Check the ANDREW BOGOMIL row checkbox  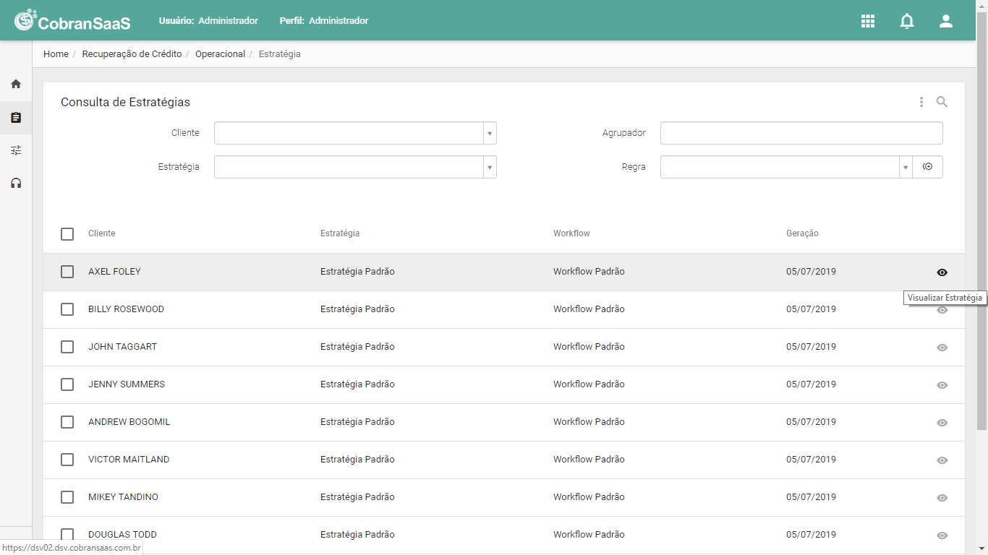click(67, 422)
